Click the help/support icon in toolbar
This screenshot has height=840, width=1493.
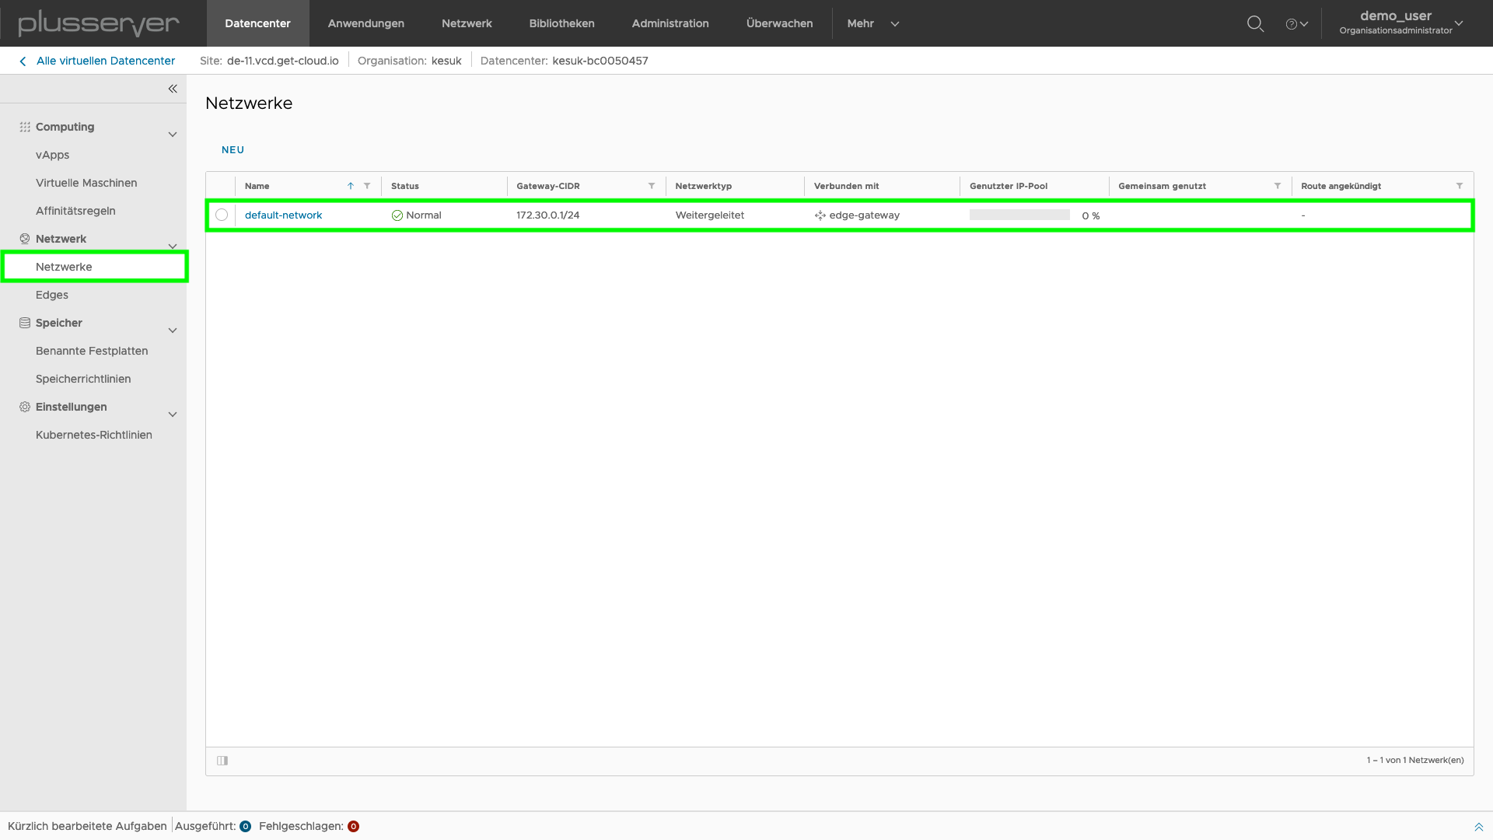[1292, 23]
